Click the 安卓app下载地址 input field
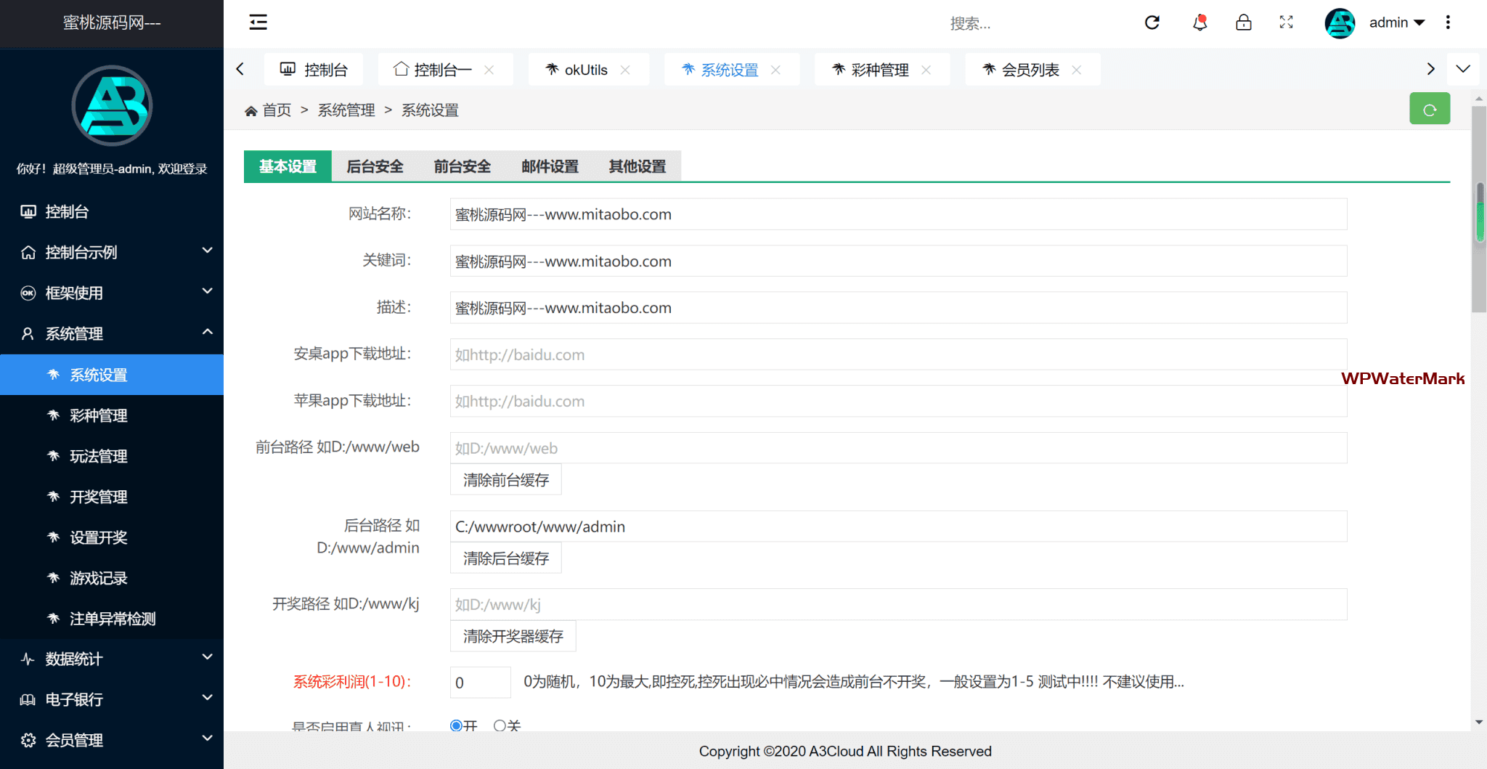This screenshot has height=769, width=1487. click(898, 354)
